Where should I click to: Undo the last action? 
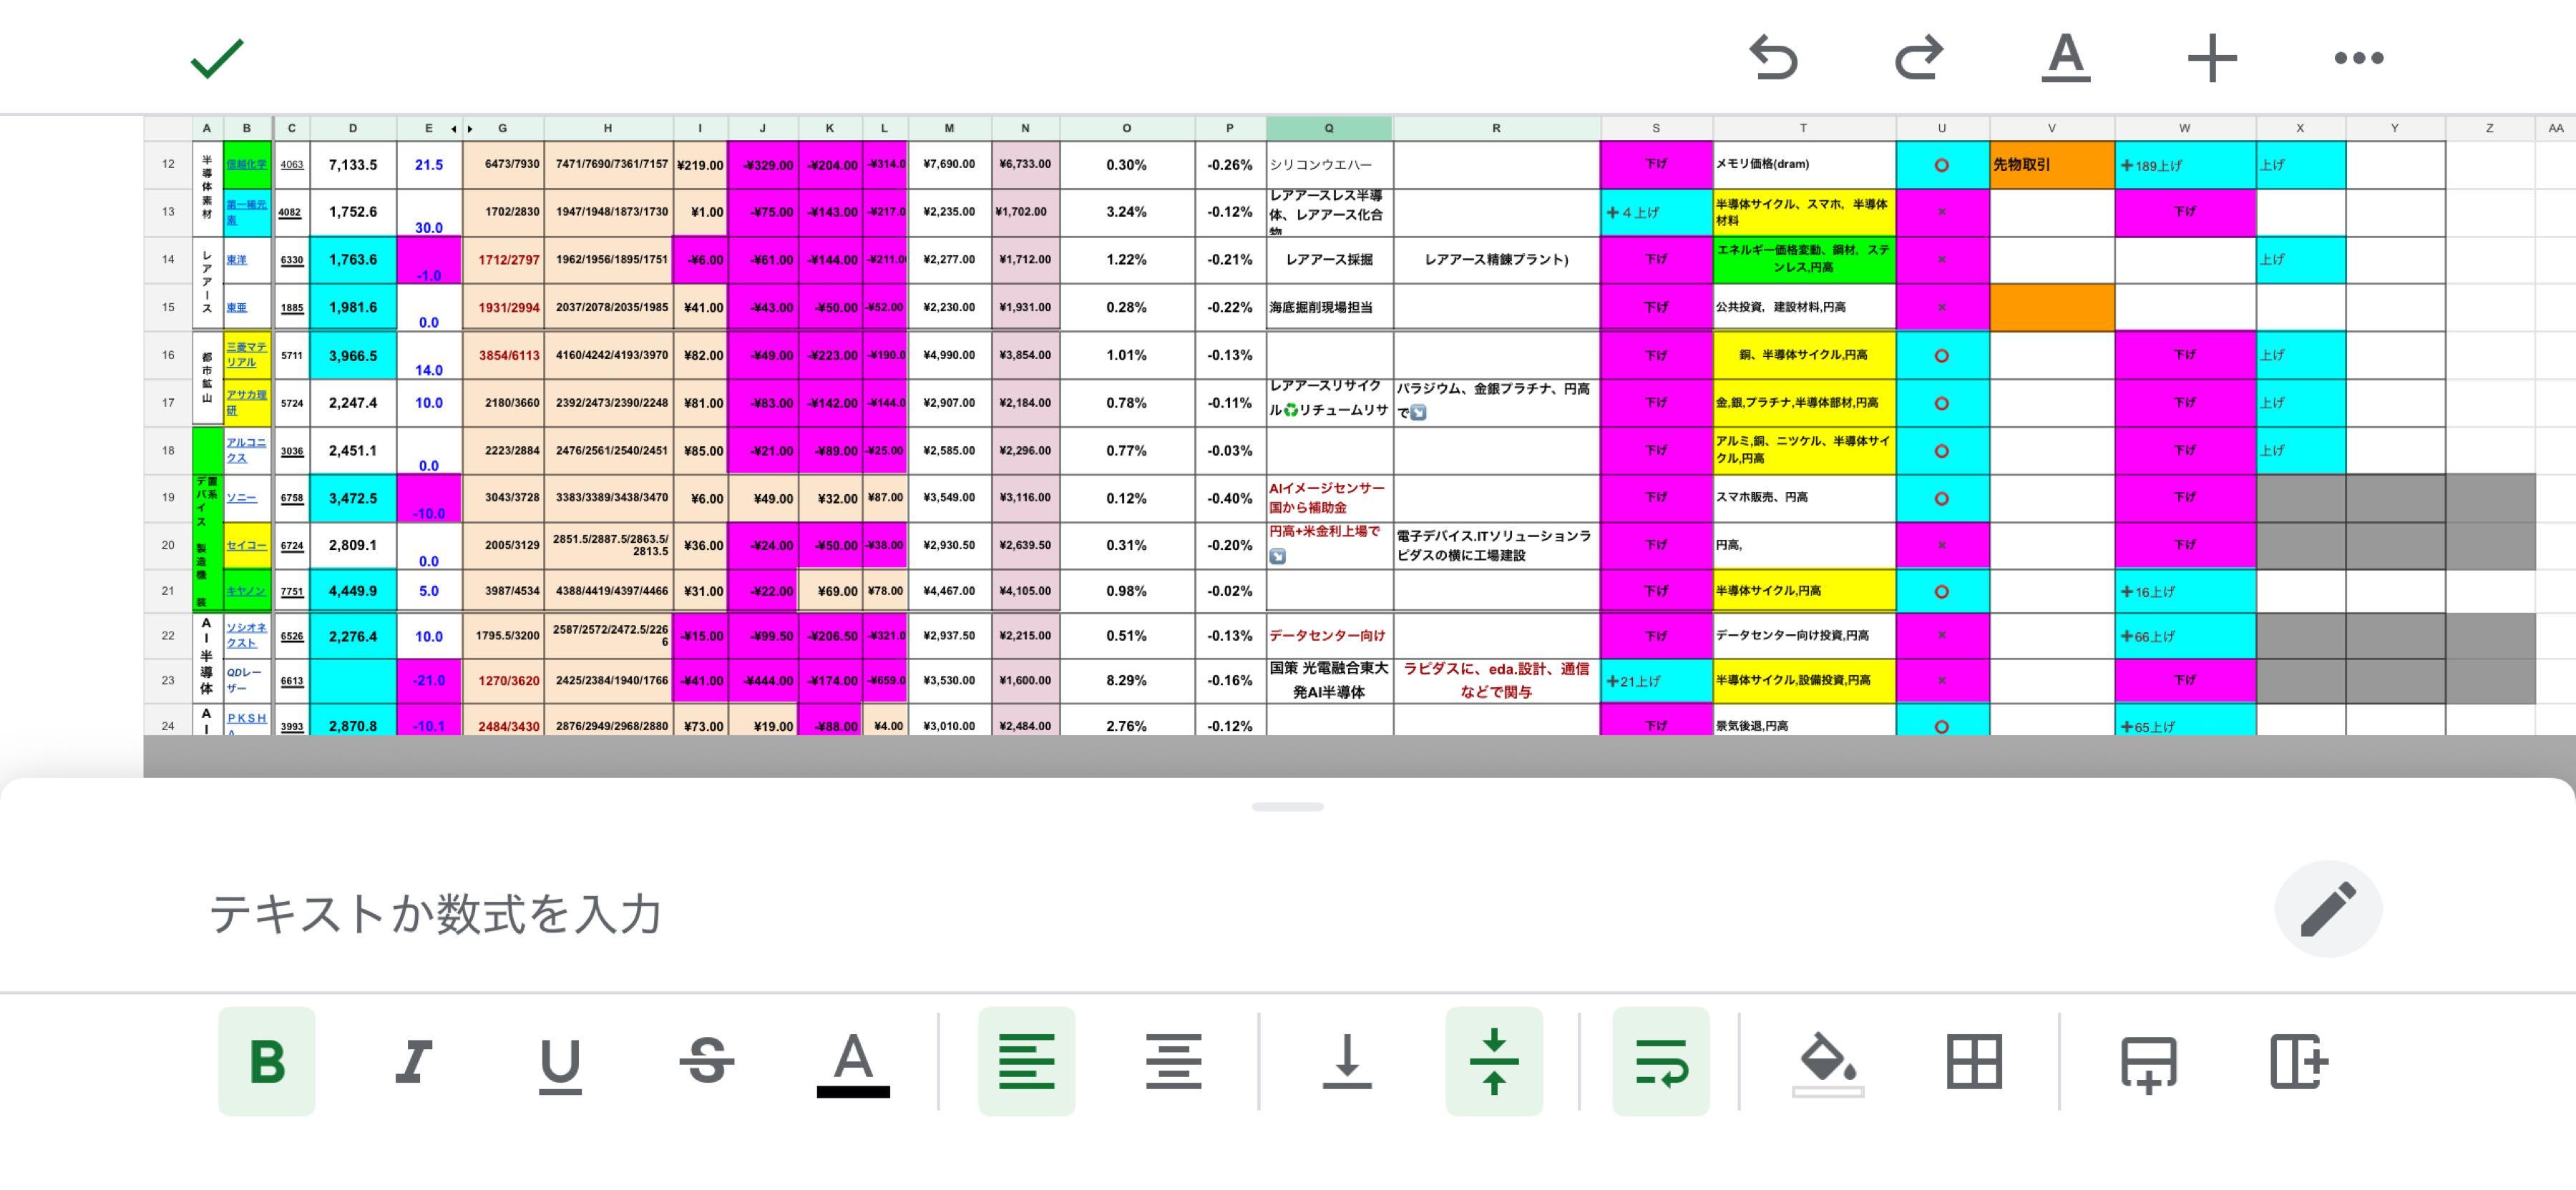click(1773, 58)
